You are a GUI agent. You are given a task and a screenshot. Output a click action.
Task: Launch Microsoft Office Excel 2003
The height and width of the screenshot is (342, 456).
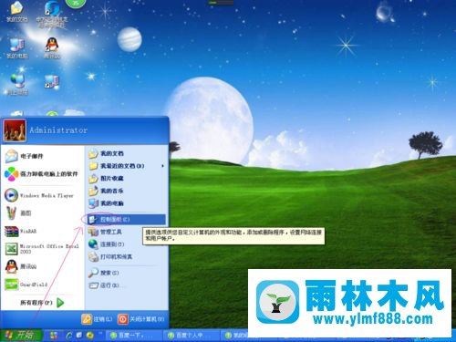42,249
